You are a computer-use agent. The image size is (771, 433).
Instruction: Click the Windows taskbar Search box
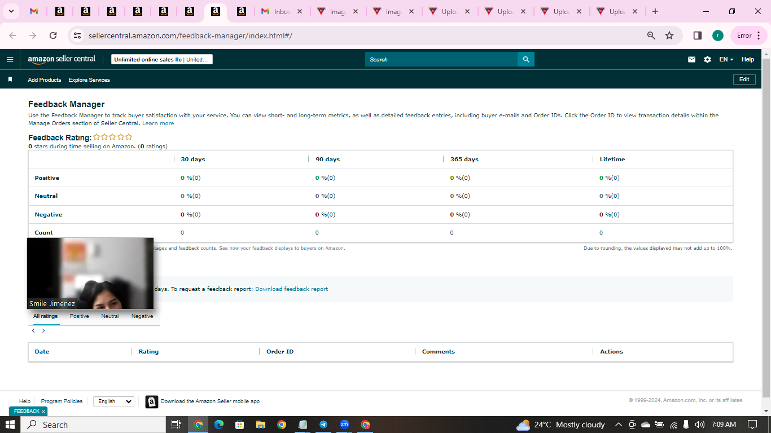(x=94, y=425)
